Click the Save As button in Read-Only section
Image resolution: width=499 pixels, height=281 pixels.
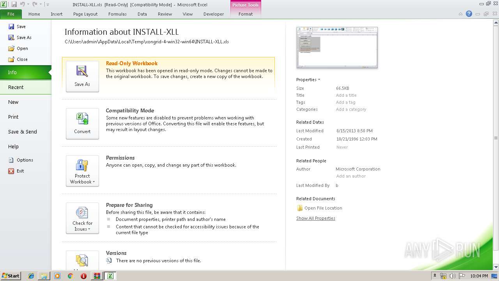click(82, 76)
